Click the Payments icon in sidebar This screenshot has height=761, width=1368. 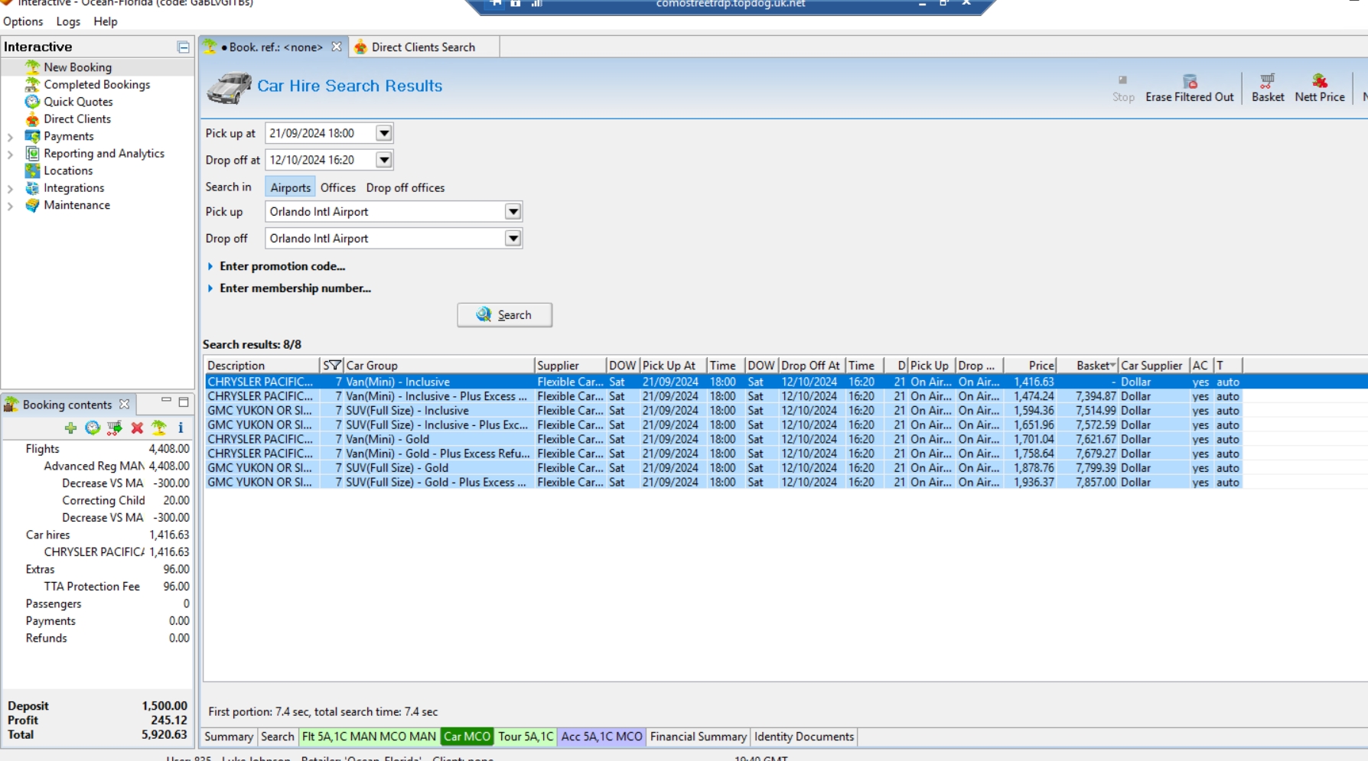pyautogui.click(x=32, y=136)
